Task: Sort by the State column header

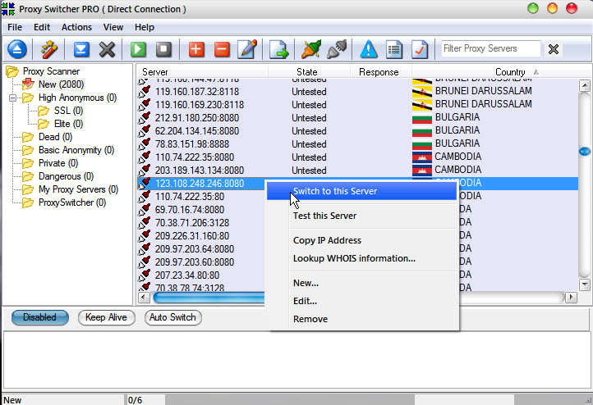Action: coord(306,71)
